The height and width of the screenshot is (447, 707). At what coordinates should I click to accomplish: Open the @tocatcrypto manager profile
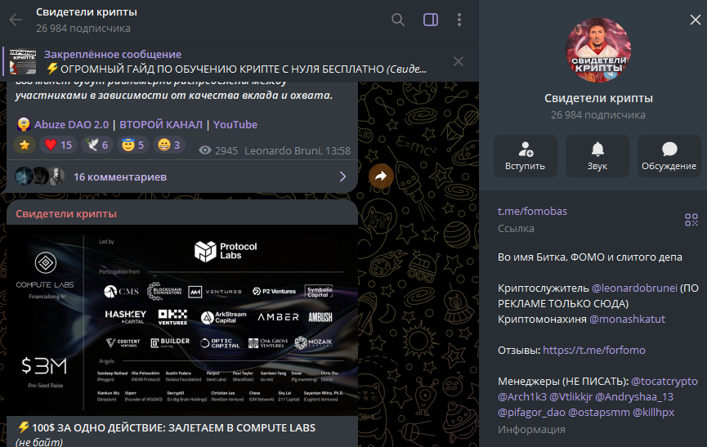point(664,381)
